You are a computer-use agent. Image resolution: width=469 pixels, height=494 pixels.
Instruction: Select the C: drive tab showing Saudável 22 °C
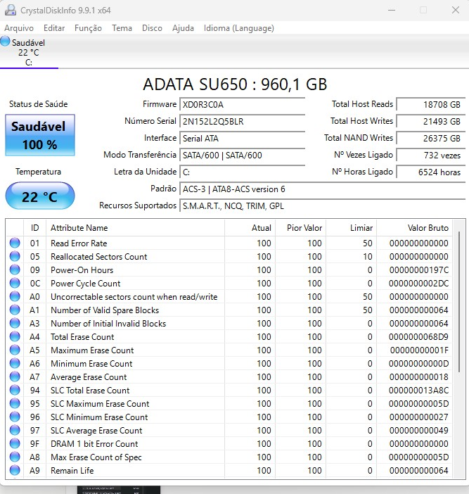point(29,52)
